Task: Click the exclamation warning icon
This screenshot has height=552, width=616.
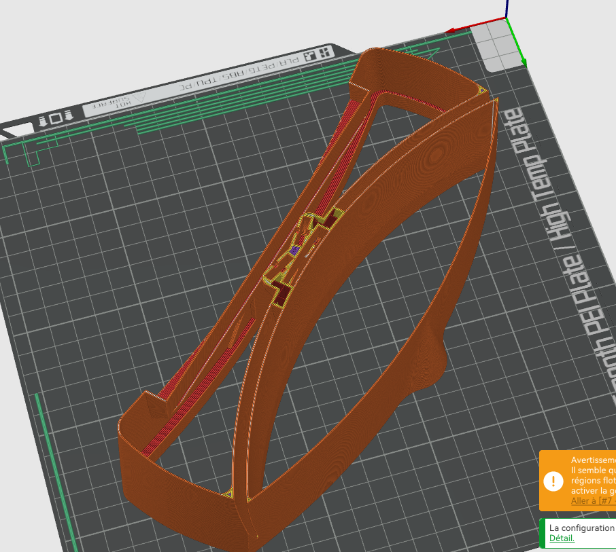Action: [553, 481]
